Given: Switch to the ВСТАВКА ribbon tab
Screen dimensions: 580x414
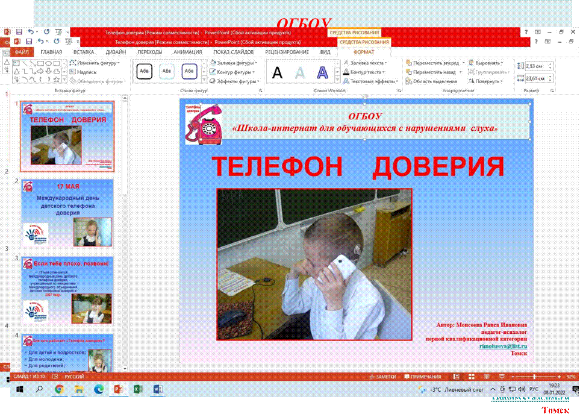Looking at the screenshot, I should (x=83, y=52).
